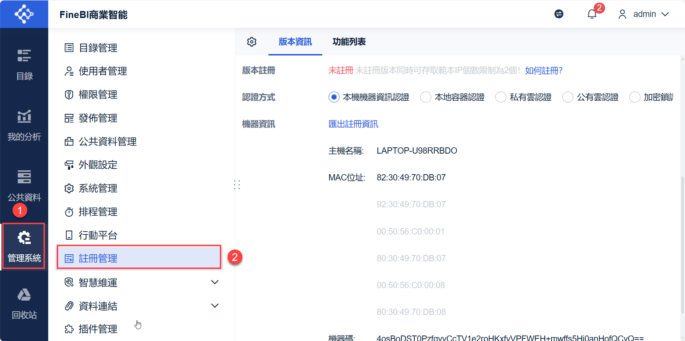The image size is (685, 341).
Task: Open the admin dropdown arrow
Action: 665,14
